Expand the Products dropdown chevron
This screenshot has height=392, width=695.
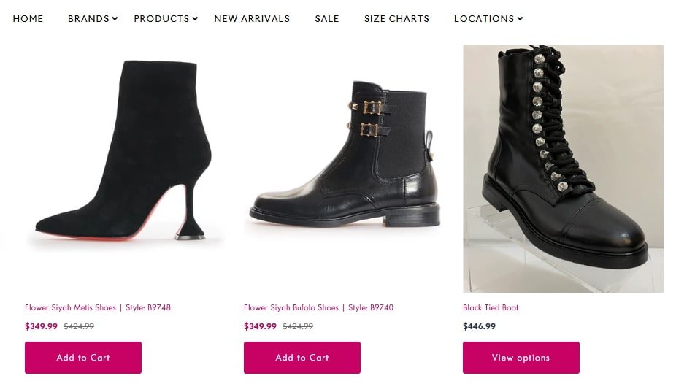tap(195, 19)
